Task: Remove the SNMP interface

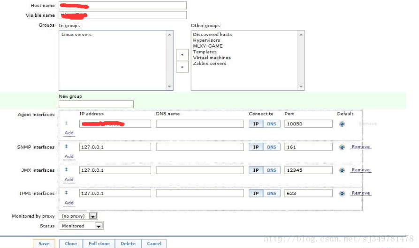Action: 361,147
